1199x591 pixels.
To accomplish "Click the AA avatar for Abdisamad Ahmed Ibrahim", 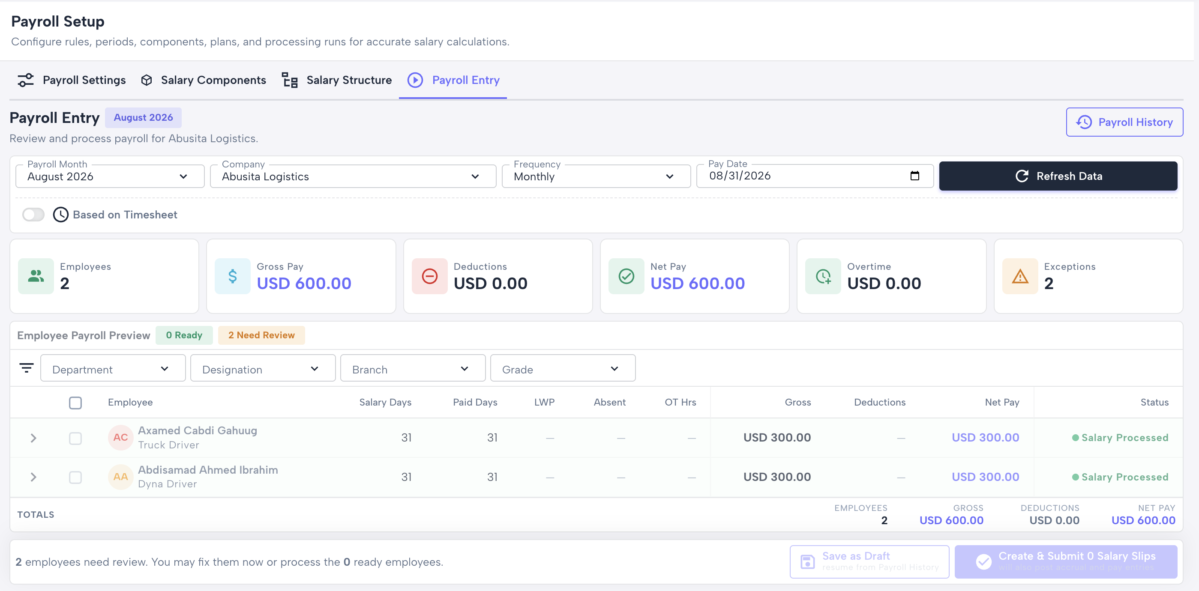I will (x=120, y=477).
